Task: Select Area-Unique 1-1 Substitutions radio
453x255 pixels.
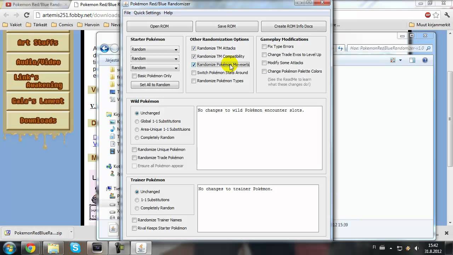Action: coord(137,129)
